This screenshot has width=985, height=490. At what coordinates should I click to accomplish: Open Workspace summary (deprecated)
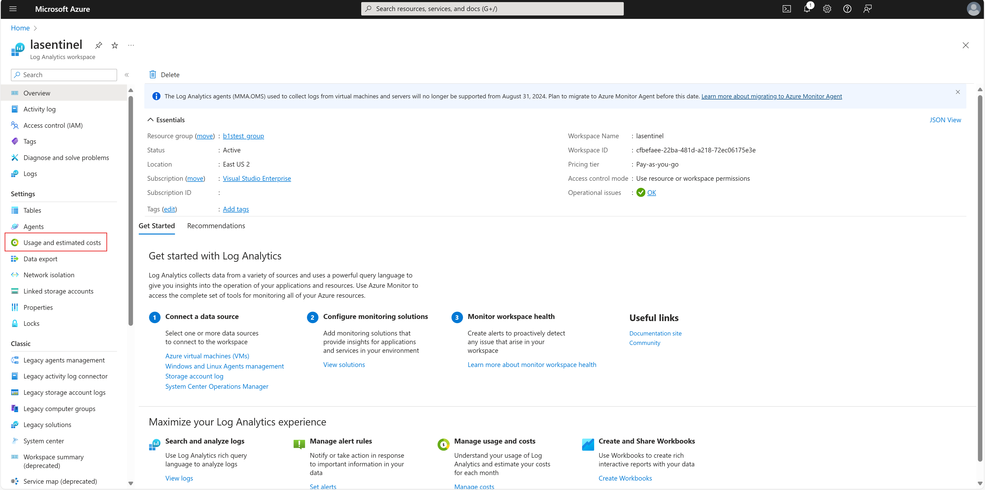[53, 461]
